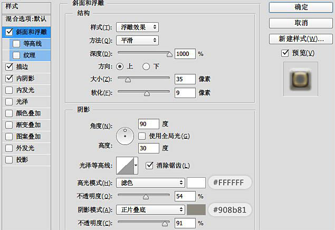
Task: Click the highlight 不透明度 slider handle at 54
Action: point(146,197)
